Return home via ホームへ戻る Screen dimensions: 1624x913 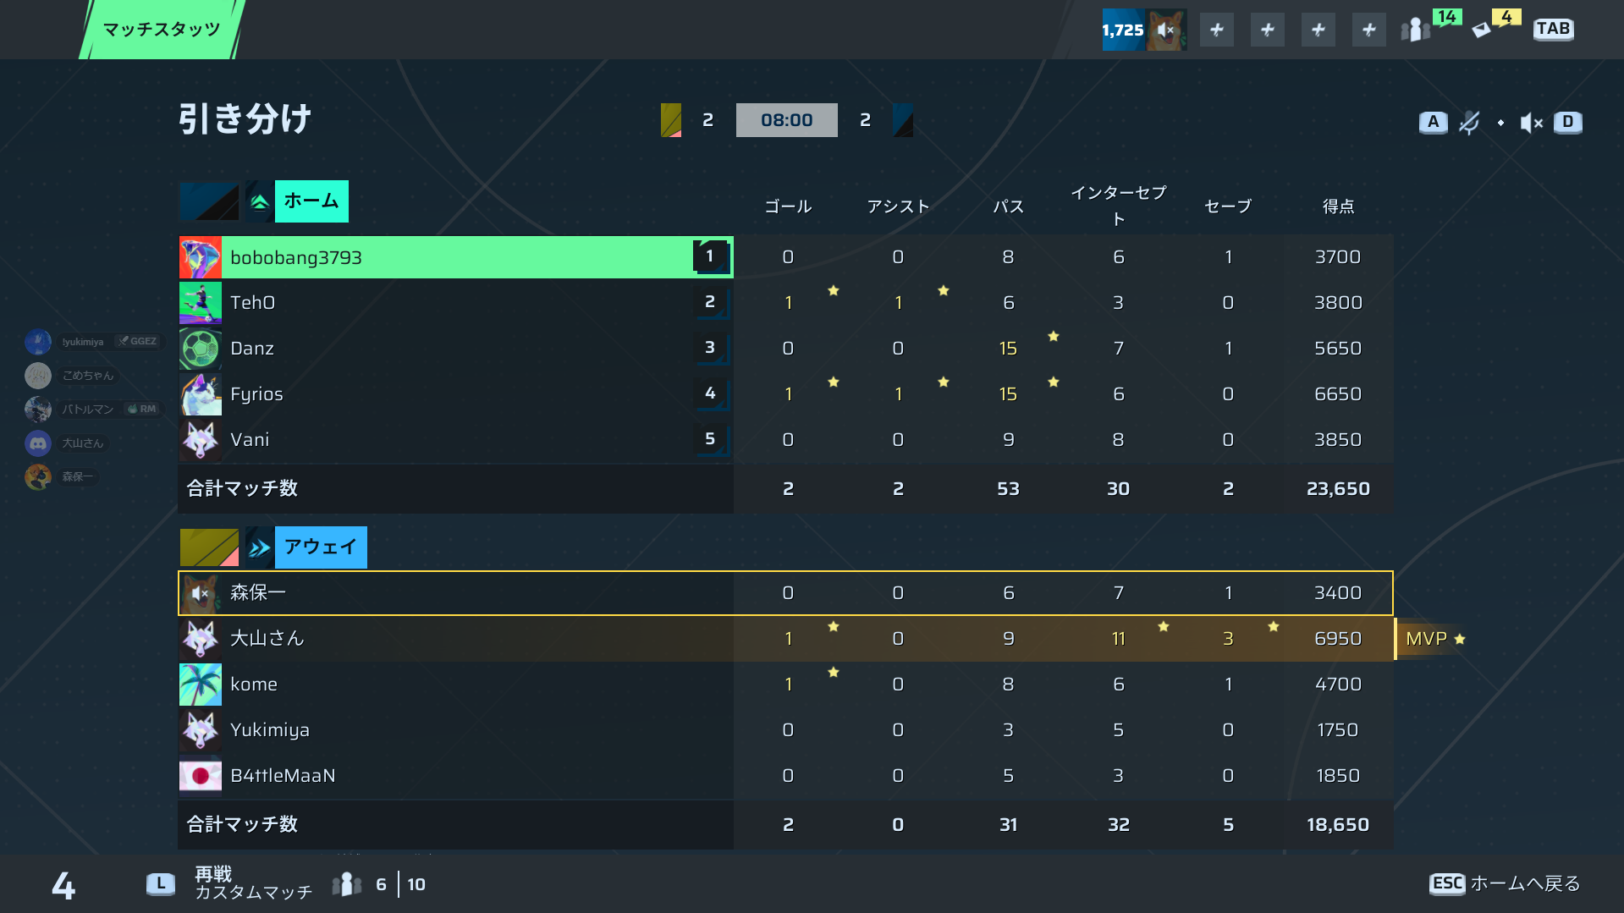click(1525, 883)
